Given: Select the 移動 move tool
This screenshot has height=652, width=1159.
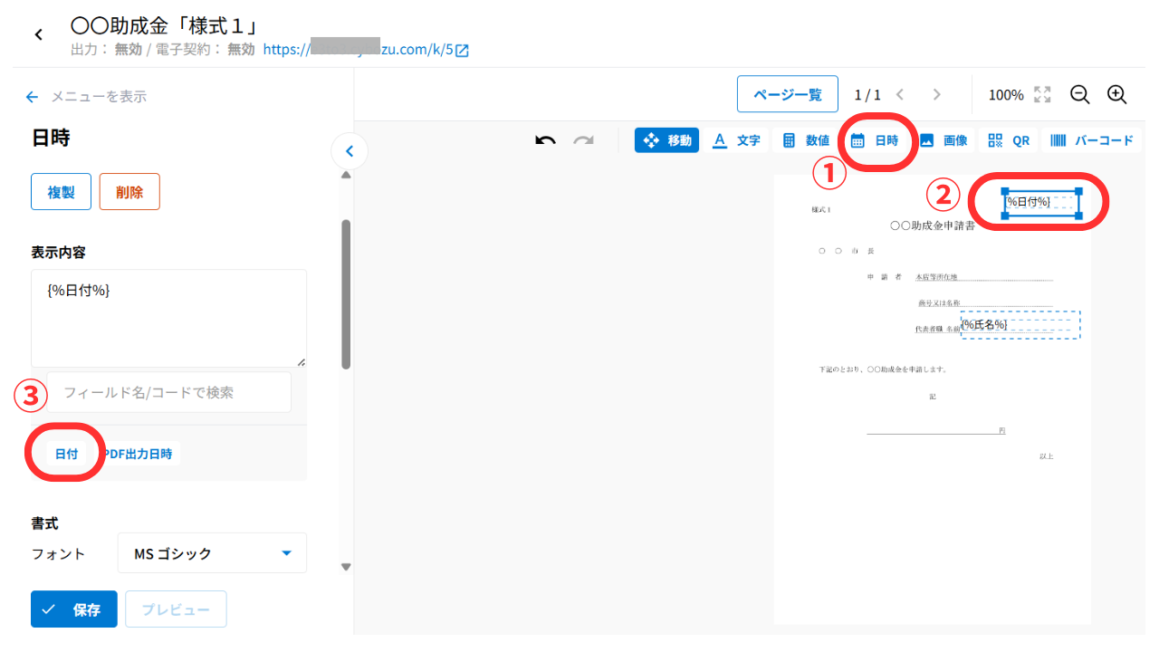Looking at the screenshot, I should tap(666, 140).
